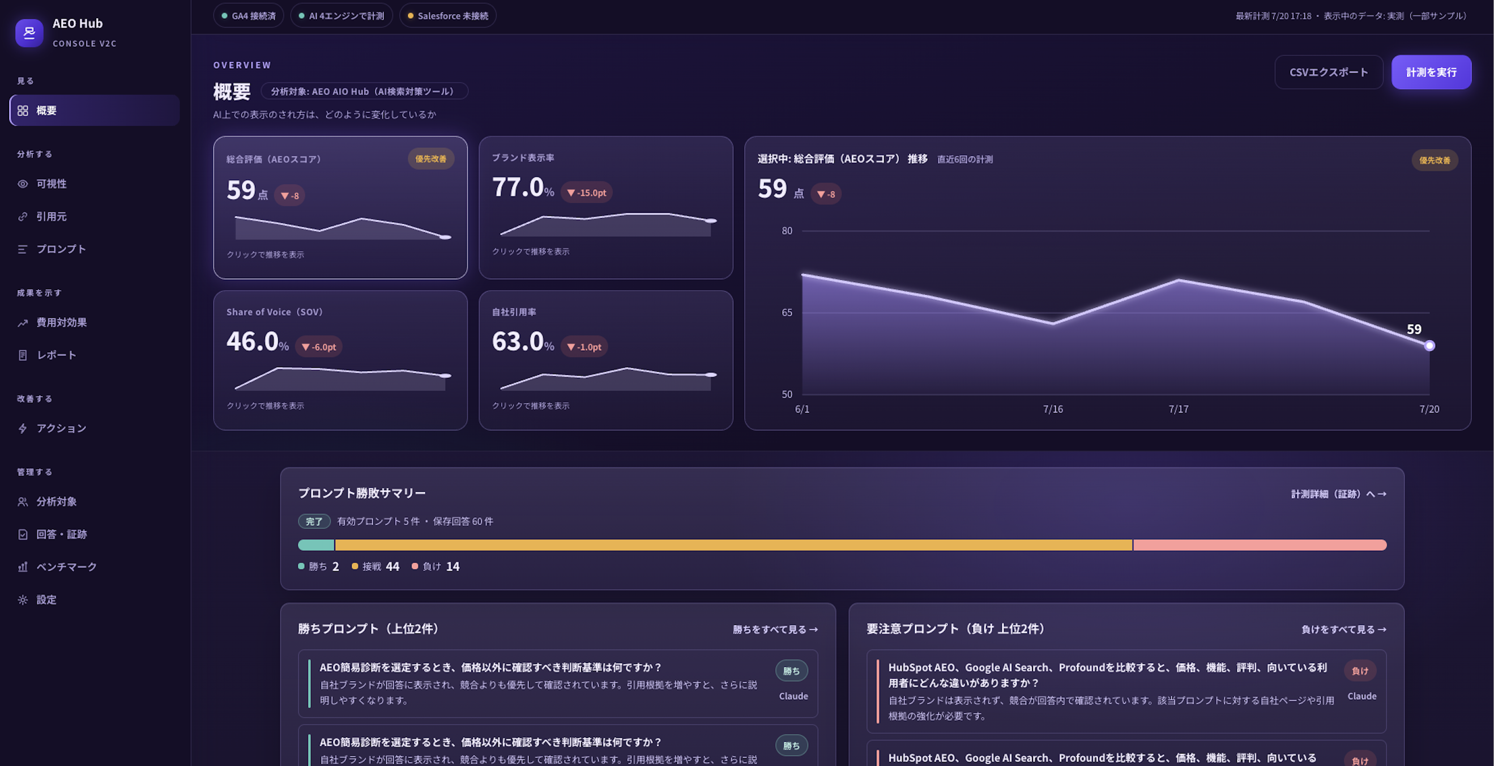Screen dimensions: 1494x766
Task: Open first AEO簡易診断 winning prompt row
Action: 558,684
